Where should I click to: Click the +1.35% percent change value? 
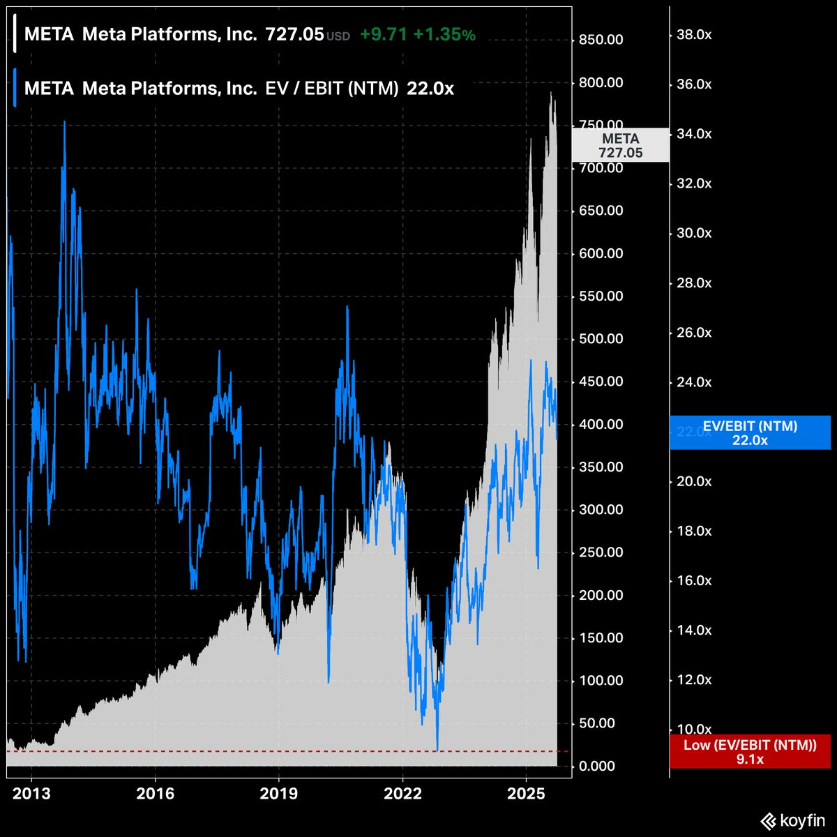coord(445,35)
